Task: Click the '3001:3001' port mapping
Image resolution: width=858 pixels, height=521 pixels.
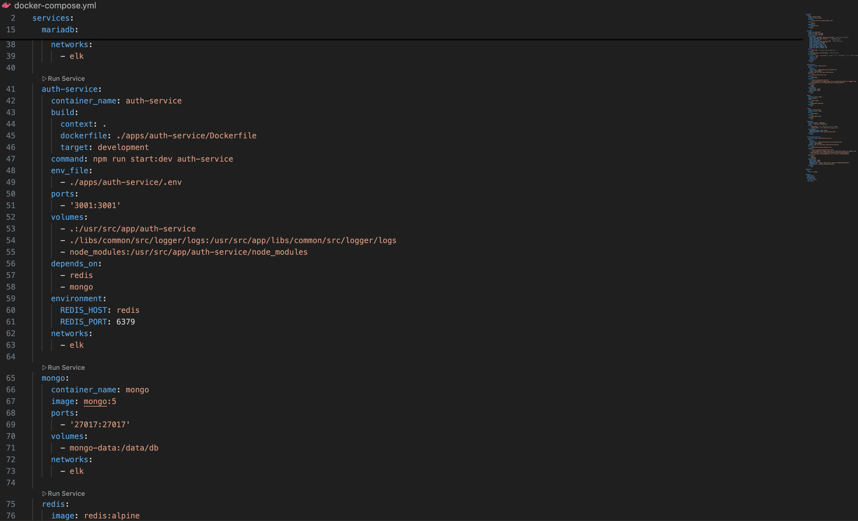Action: (95, 205)
